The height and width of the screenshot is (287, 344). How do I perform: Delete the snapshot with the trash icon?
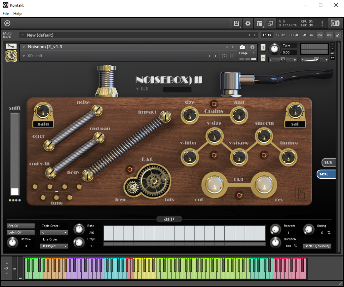pyautogui.click(x=232, y=56)
